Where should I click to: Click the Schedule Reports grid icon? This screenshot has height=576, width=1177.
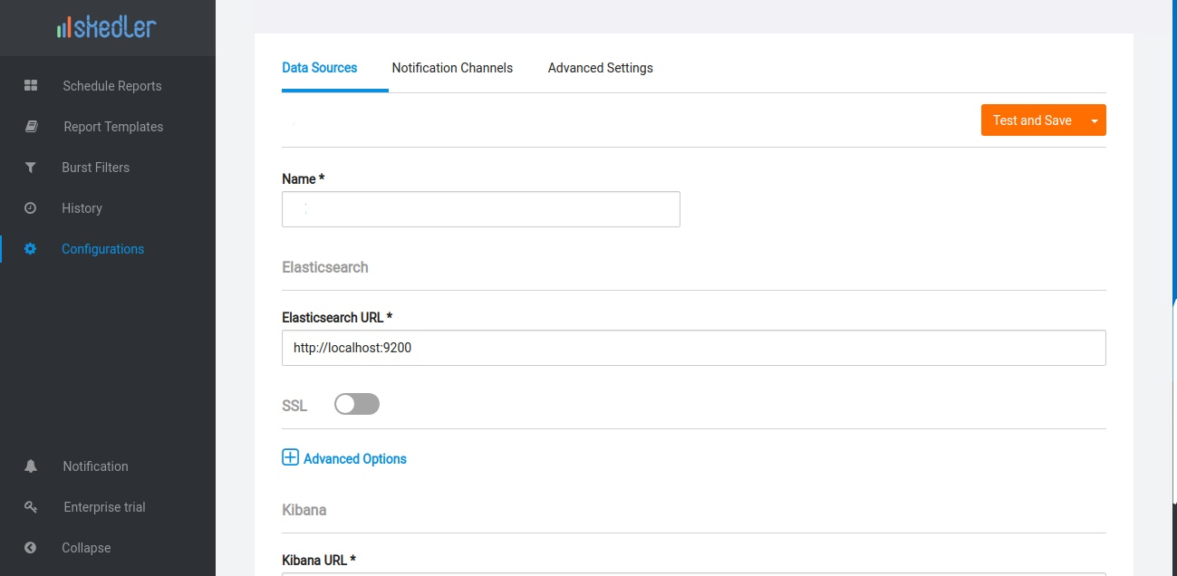[x=31, y=85]
